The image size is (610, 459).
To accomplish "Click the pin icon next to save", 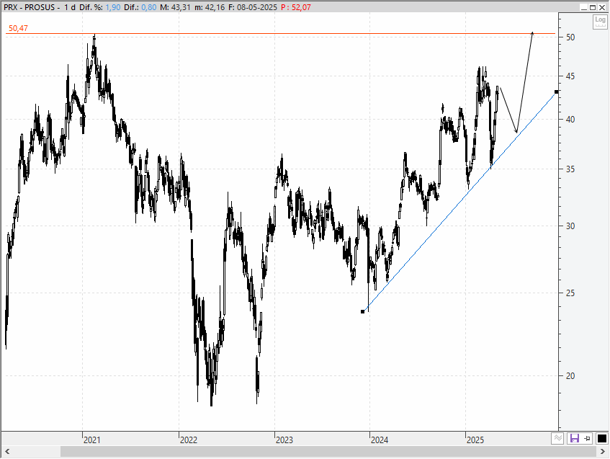I will pos(588,439).
